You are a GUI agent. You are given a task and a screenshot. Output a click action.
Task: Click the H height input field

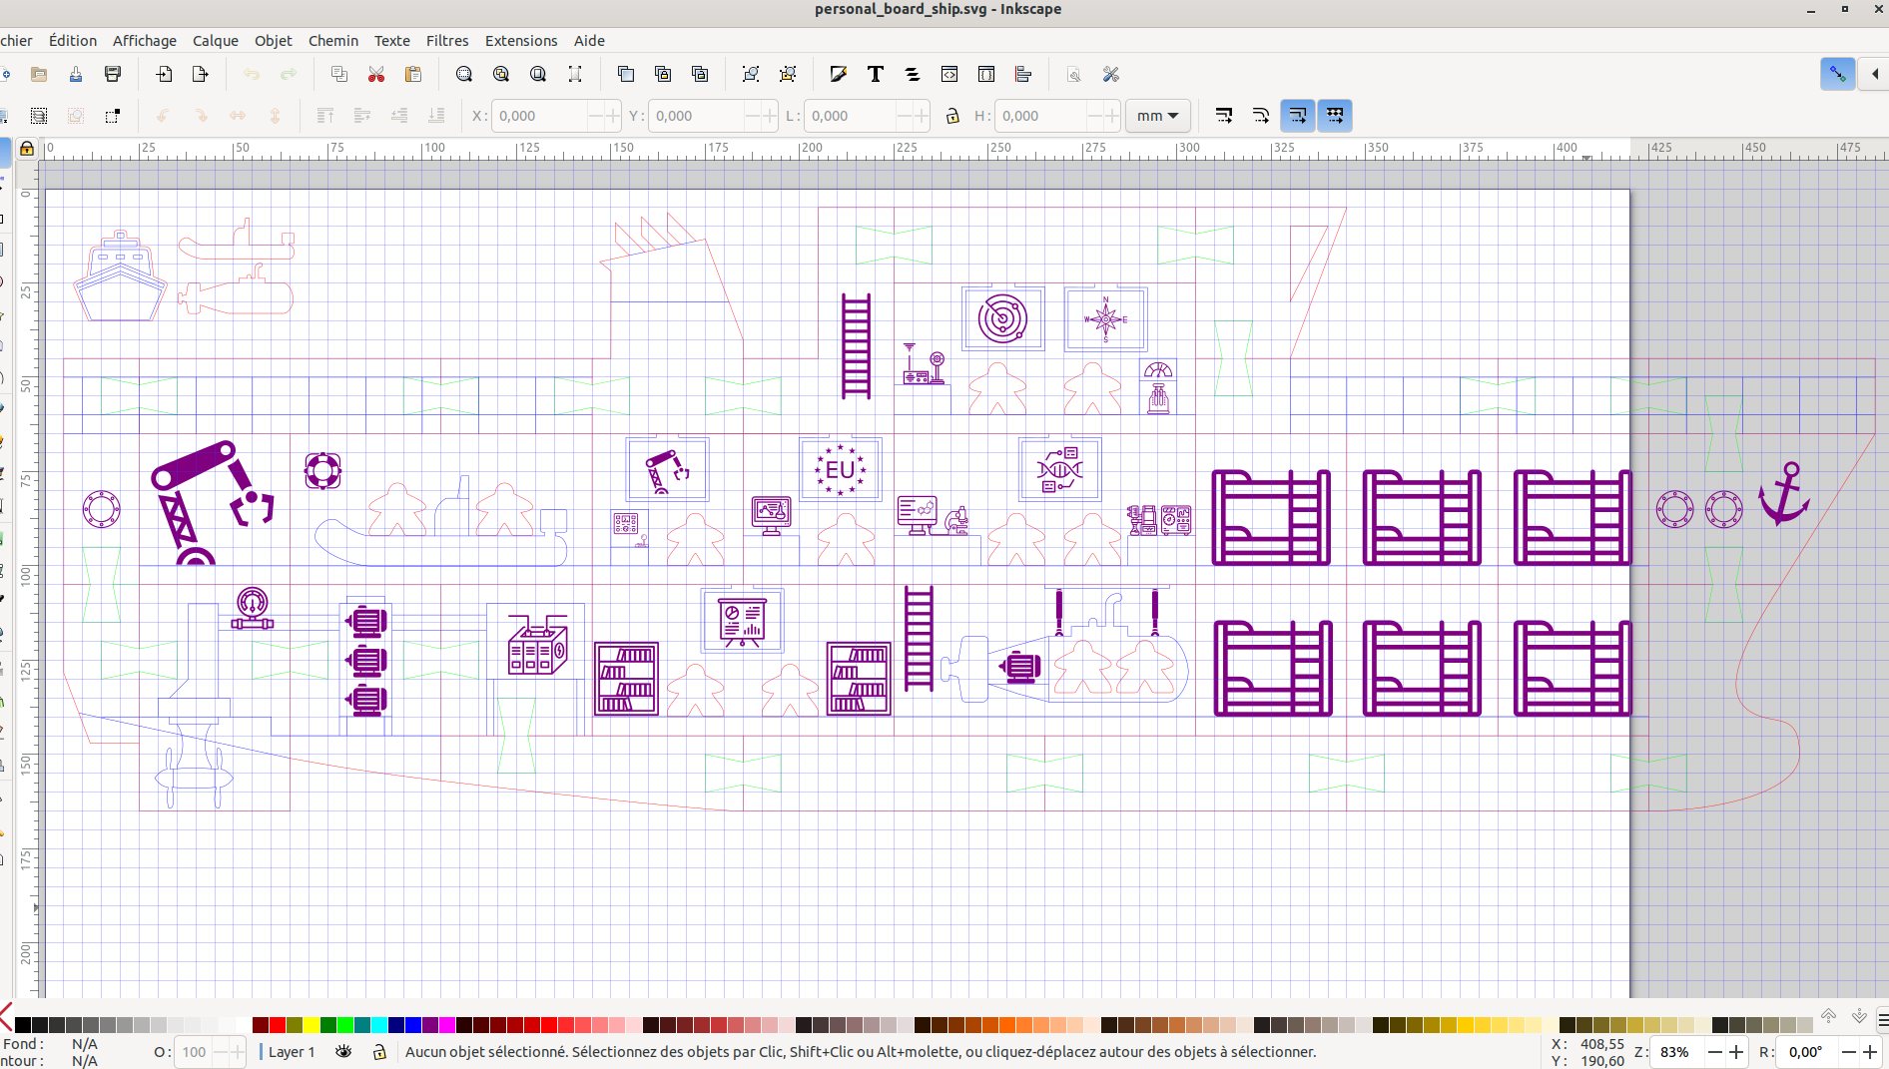(1042, 116)
